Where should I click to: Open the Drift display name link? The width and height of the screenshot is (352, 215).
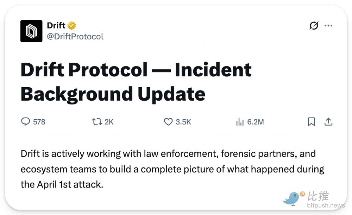click(56, 25)
